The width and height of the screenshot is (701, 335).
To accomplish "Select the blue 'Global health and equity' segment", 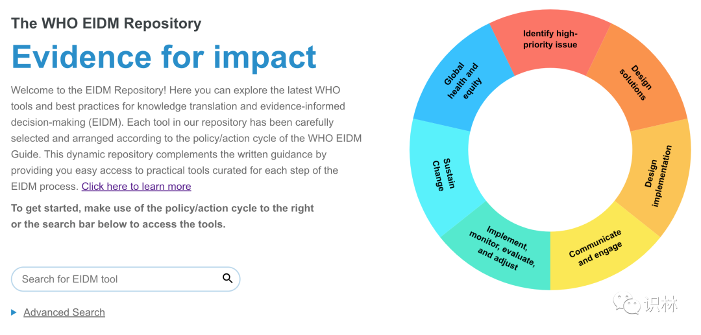I will coord(462,82).
